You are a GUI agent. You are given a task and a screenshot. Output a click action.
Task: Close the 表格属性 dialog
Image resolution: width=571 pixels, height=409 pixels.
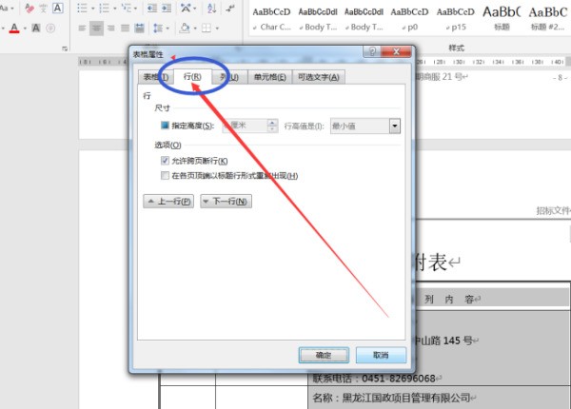[x=396, y=51]
